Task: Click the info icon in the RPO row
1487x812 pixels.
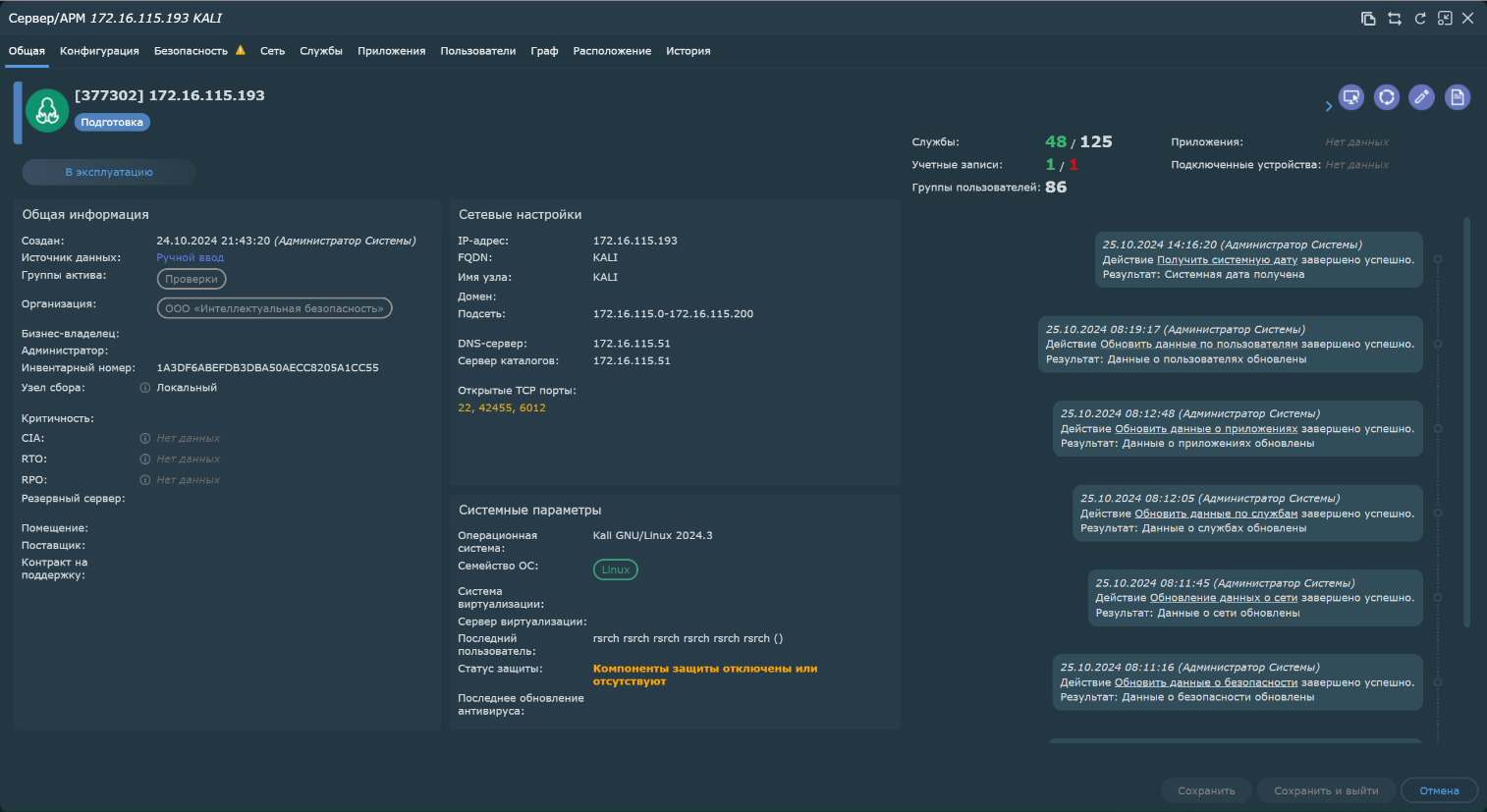Action: tap(145, 480)
